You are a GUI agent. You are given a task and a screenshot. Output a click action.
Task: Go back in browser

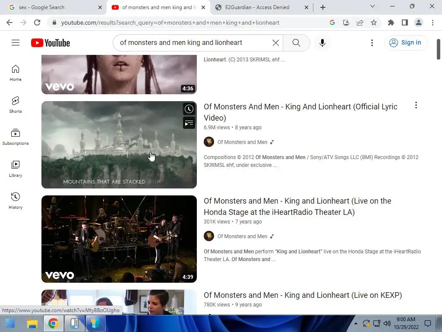point(9,22)
